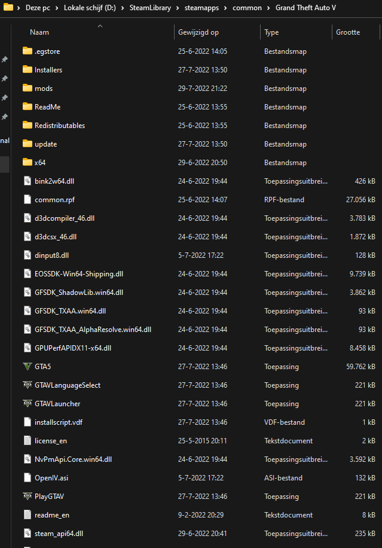Select the d3dcsx_46.dll file name
This screenshot has height=548, width=382.
coord(56,236)
